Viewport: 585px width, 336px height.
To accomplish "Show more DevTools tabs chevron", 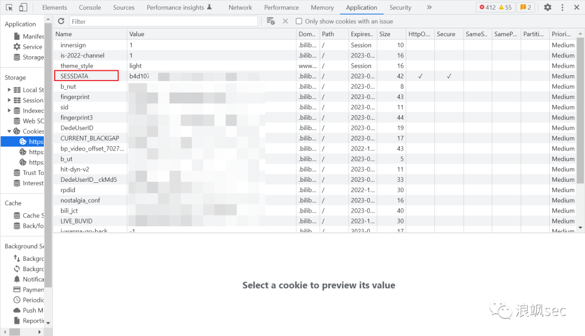I will pyautogui.click(x=429, y=8).
